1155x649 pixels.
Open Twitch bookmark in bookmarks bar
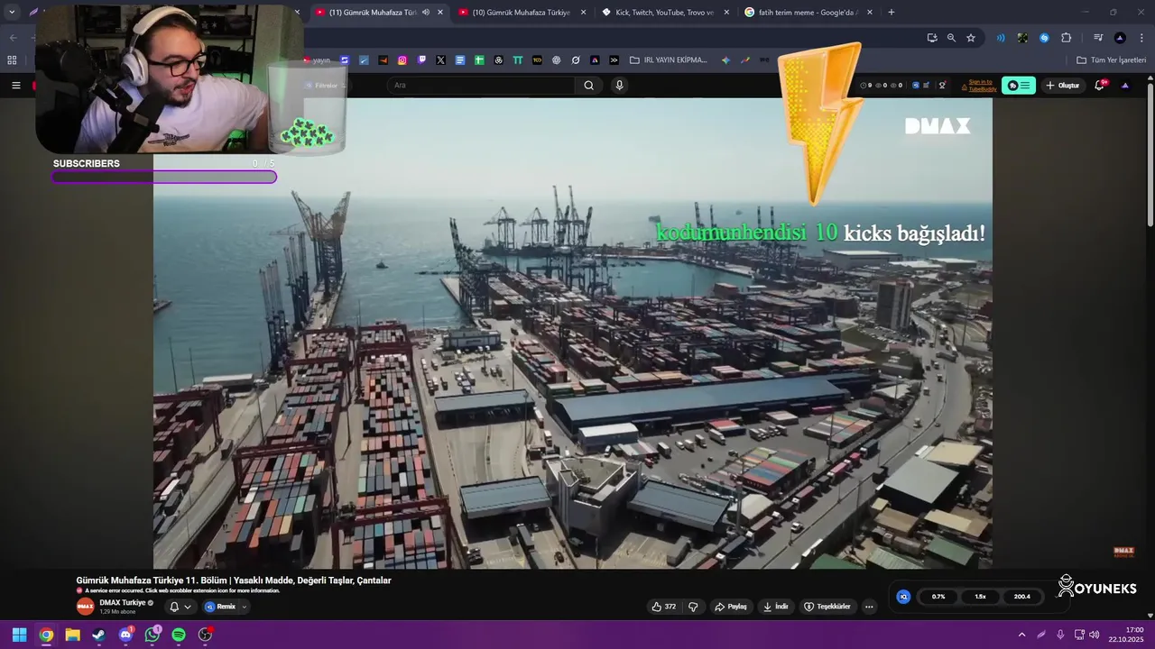click(x=421, y=60)
